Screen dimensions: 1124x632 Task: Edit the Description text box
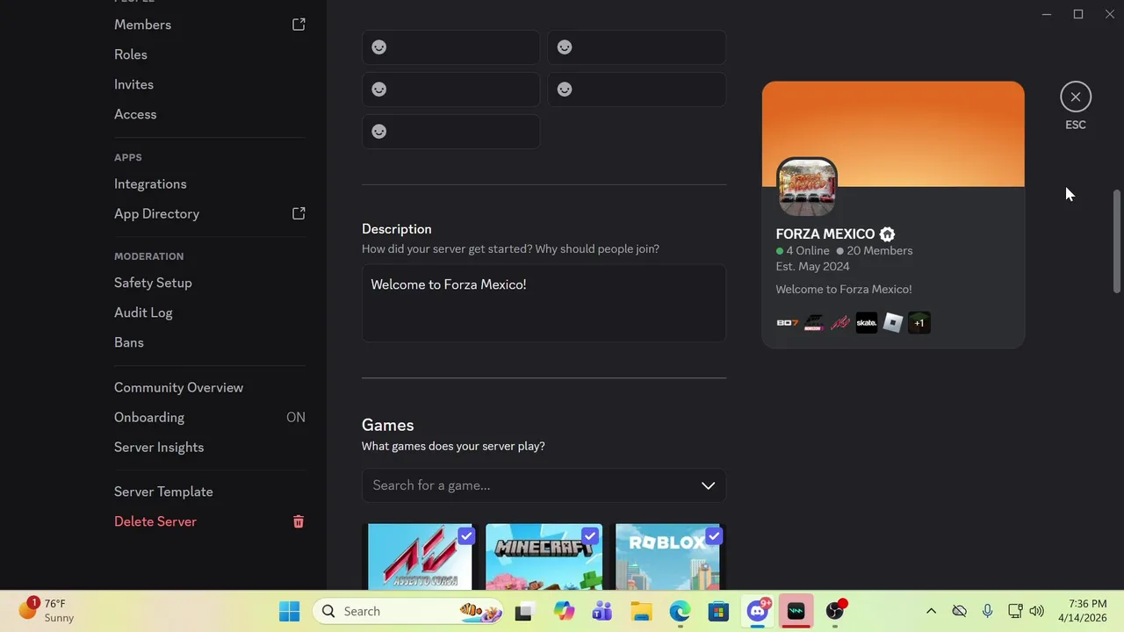point(544,303)
